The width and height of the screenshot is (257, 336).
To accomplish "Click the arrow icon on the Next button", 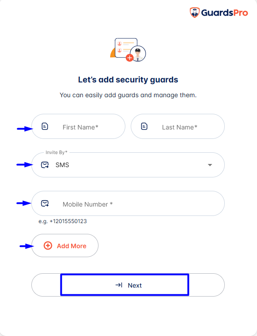I will coord(119,285).
